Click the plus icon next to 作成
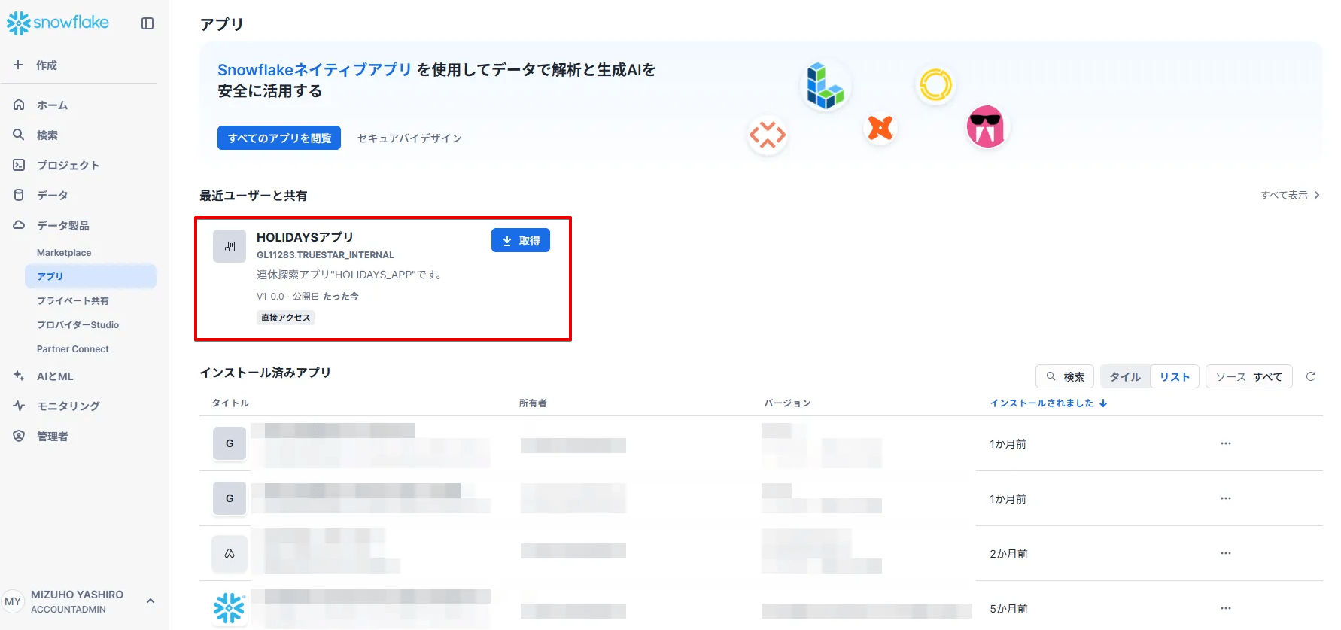The width and height of the screenshot is (1341, 630). [x=18, y=65]
